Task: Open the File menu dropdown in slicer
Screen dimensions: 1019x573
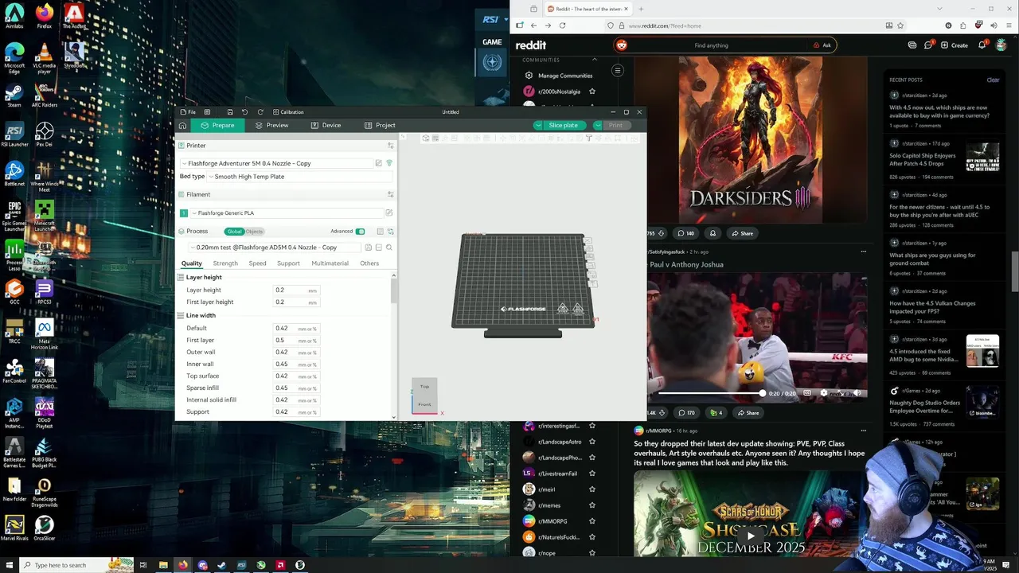Action: 188,112
